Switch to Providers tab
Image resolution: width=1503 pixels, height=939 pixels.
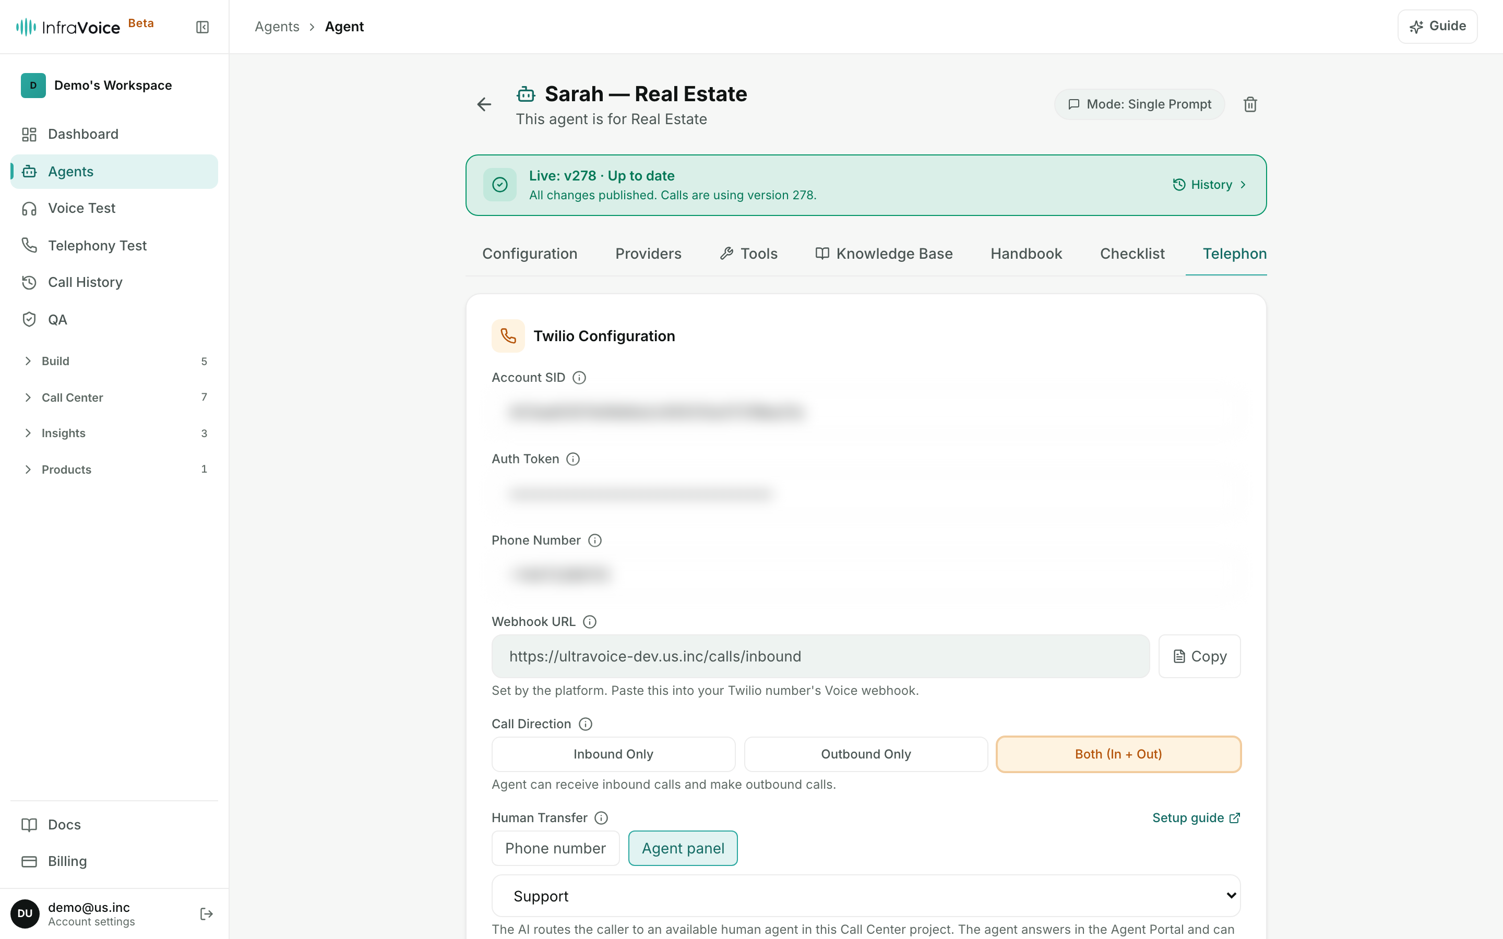pos(648,254)
